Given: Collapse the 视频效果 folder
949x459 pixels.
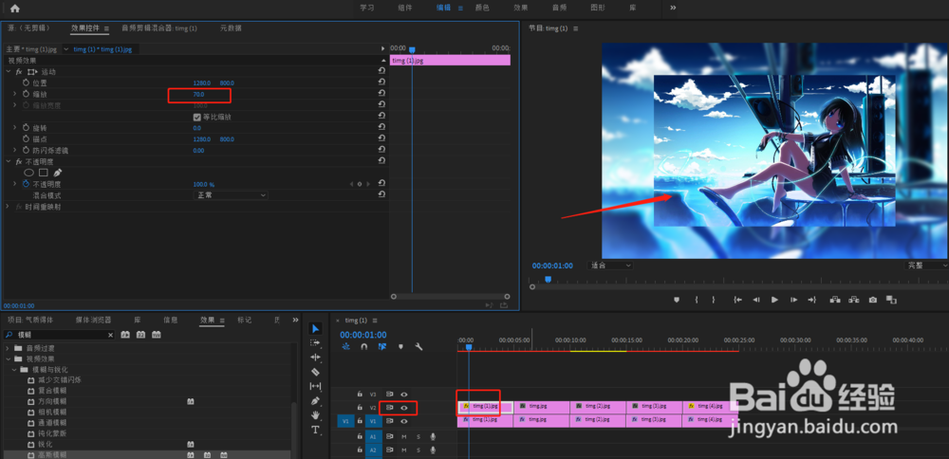Looking at the screenshot, I should [x=8, y=358].
